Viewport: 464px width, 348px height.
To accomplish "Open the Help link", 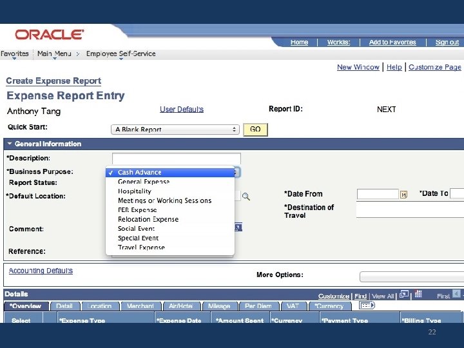I will click(394, 67).
